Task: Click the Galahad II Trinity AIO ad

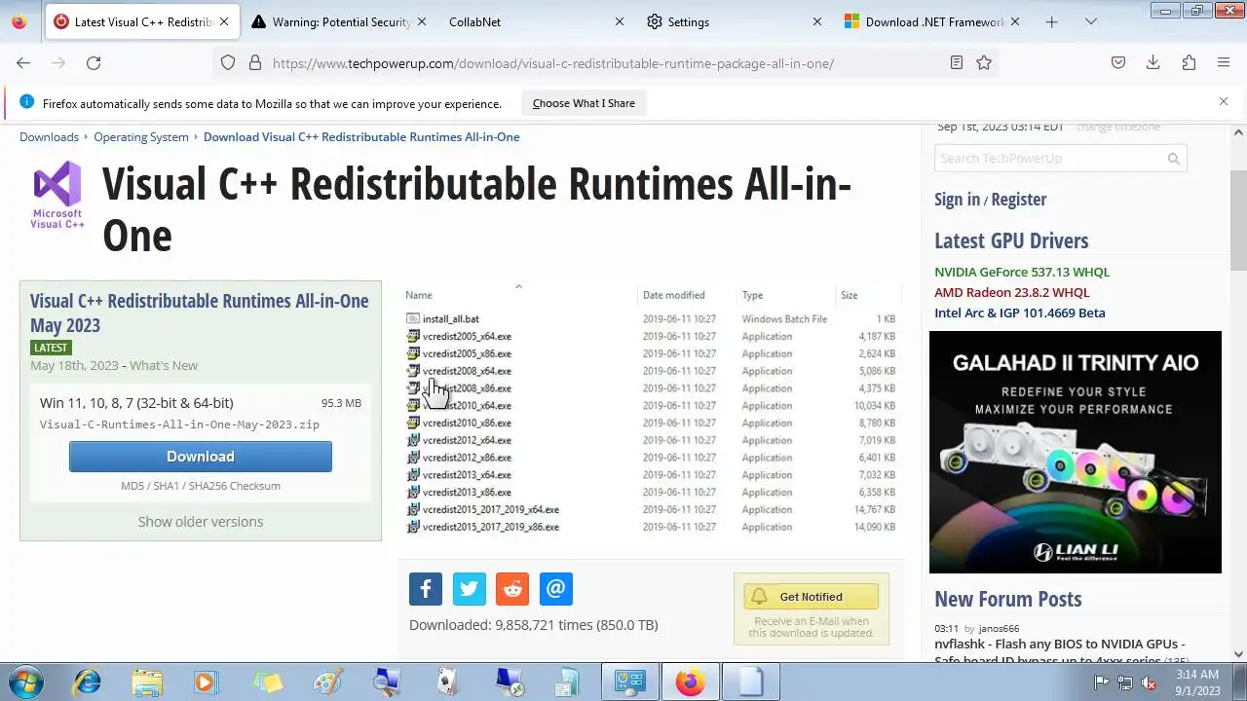Action: pos(1076,452)
